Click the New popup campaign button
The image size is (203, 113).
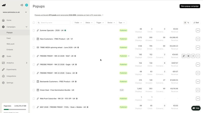click(190, 6)
